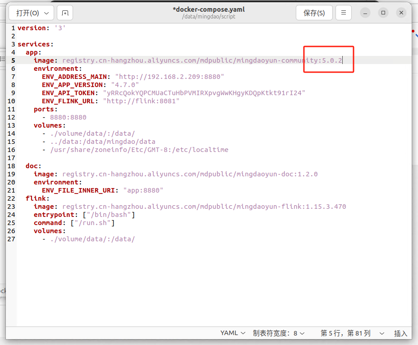Click the command: ["/run.sh"] line
The height and width of the screenshot is (345, 418).
pyautogui.click(x=74, y=223)
